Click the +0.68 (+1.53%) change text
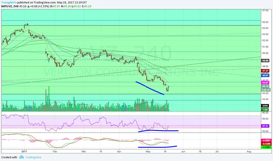273x161 pixels. point(40,6)
